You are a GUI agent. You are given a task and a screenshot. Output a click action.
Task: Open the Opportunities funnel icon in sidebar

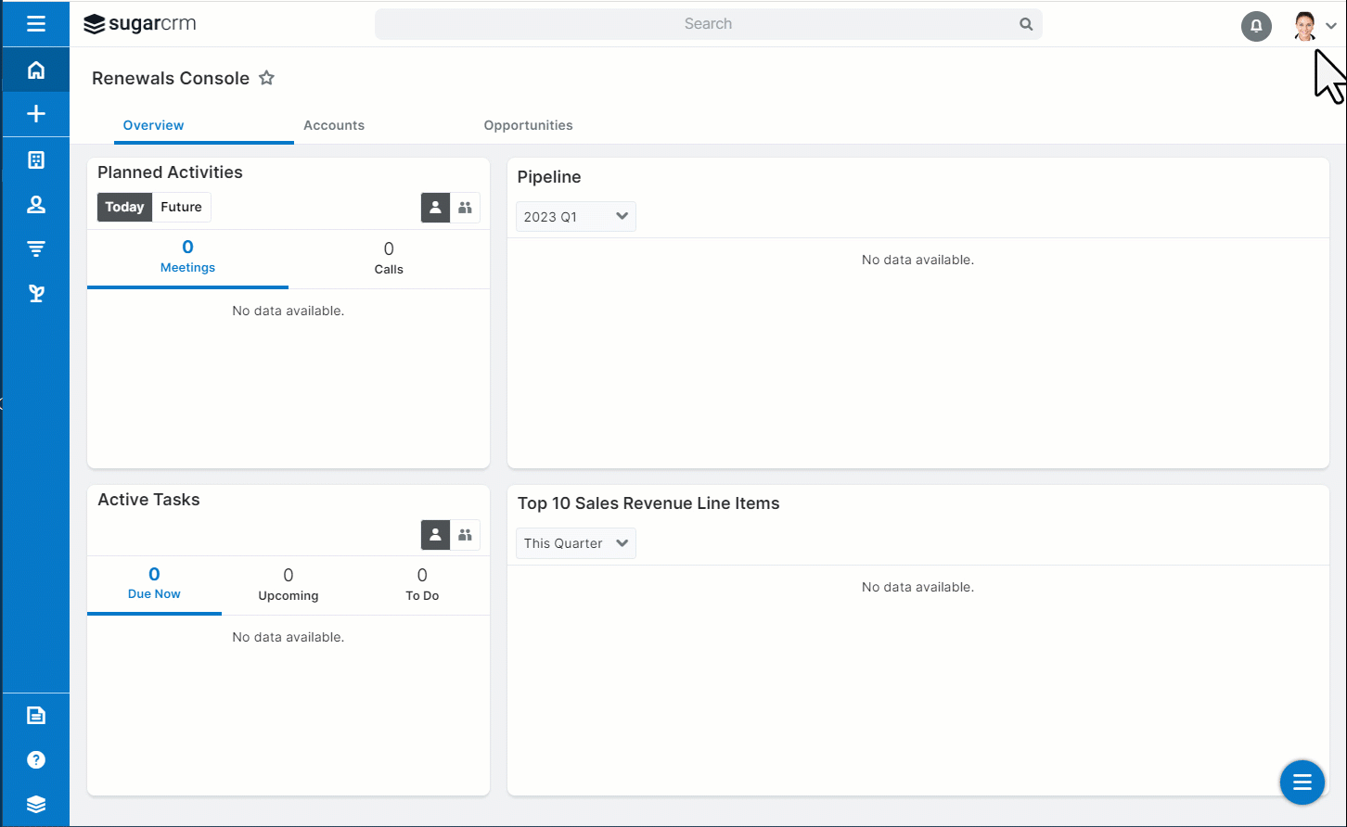pyautogui.click(x=36, y=248)
